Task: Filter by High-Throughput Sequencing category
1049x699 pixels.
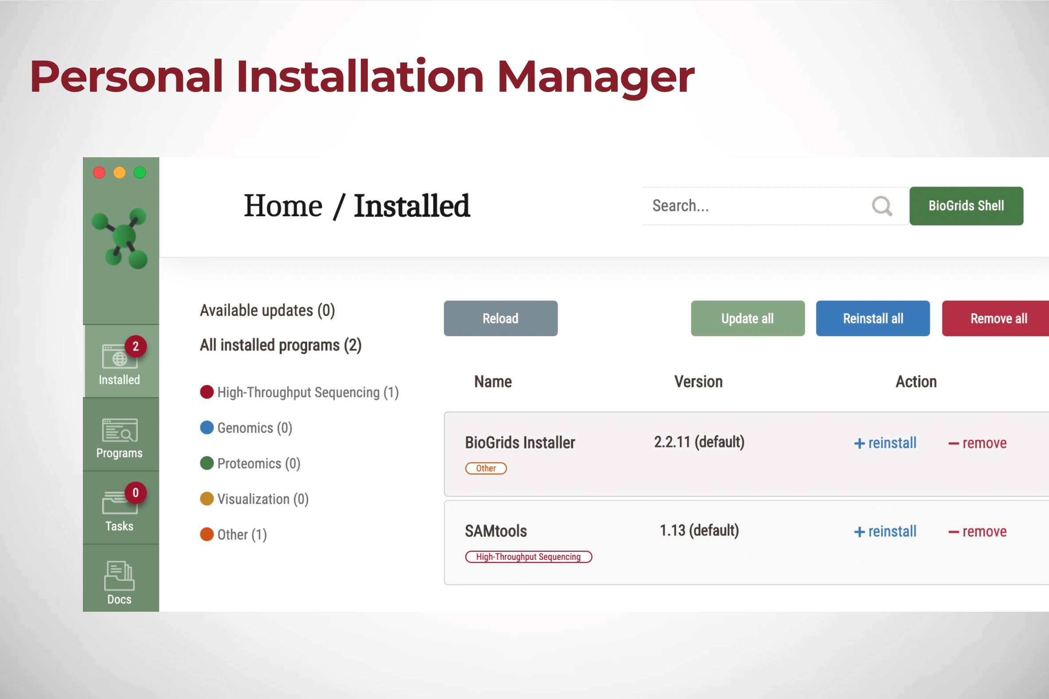Action: (x=299, y=392)
